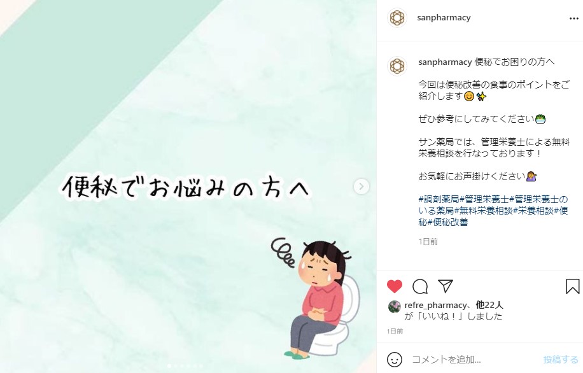Viewport: 583px width, 373px height.
Task: Open refre_pharmacy liker avatar
Action: (x=395, y=307)
